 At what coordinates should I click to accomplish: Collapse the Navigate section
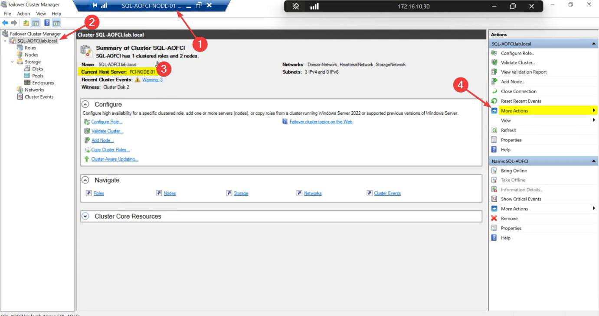click(85, 180)
